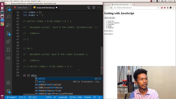Open the Chrome three-dot menu
This screenshot has width=176, height=99.
[x=174, y=8]
